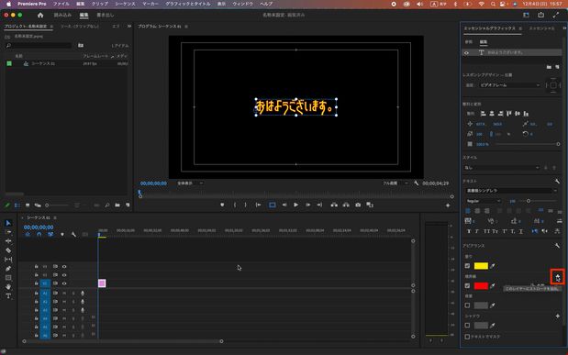Switch to 参照 tab in Essential Graphics

(x=469, y=42)
